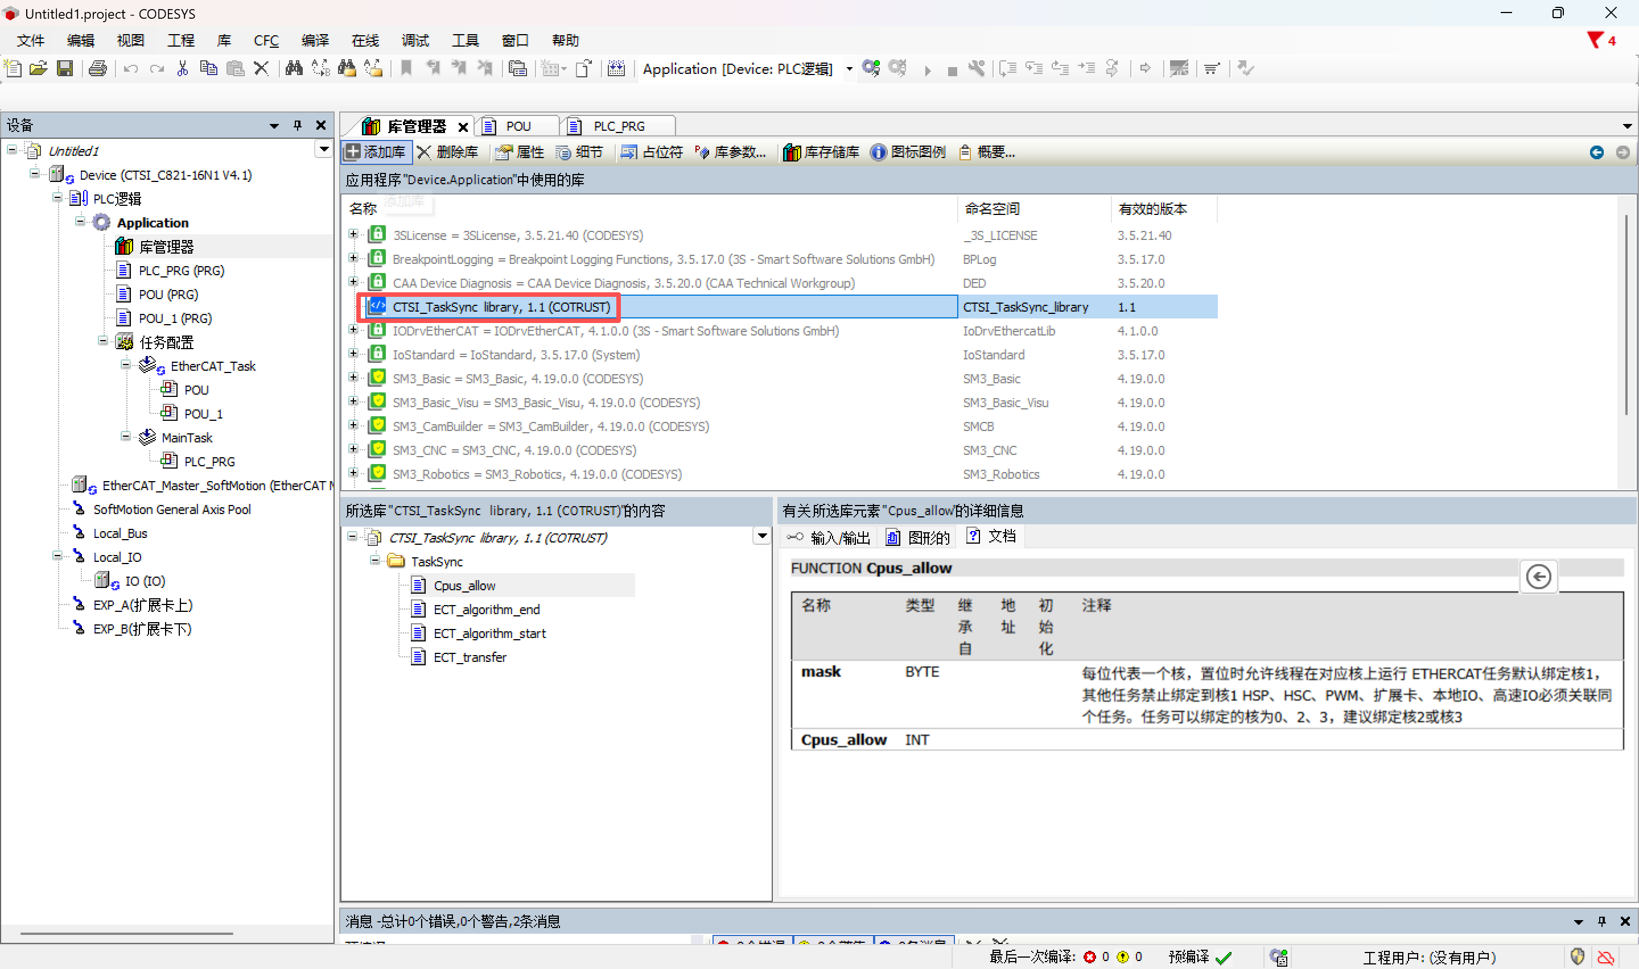Open the 文档 details tab
This screenshot has width=1639, height=969.
991,537
